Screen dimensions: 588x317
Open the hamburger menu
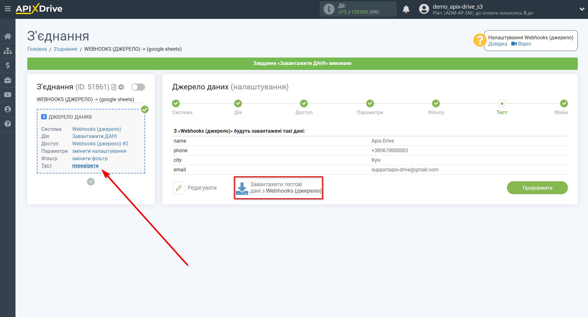[8, 9]
